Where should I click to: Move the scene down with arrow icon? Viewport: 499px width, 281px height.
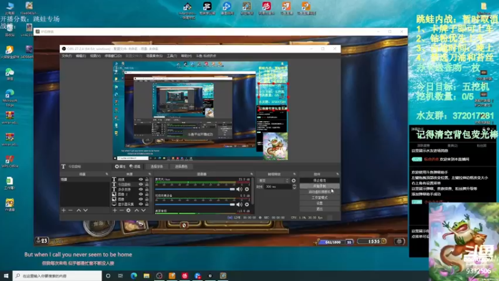[x=85, y=210]
